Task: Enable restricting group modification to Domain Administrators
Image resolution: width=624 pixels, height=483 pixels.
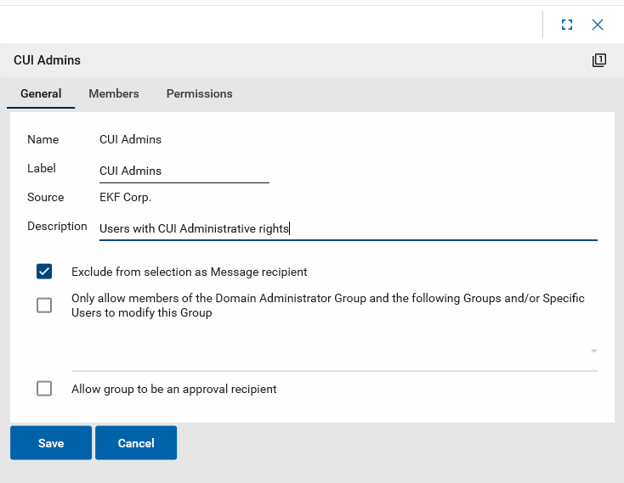Action: 44,306
